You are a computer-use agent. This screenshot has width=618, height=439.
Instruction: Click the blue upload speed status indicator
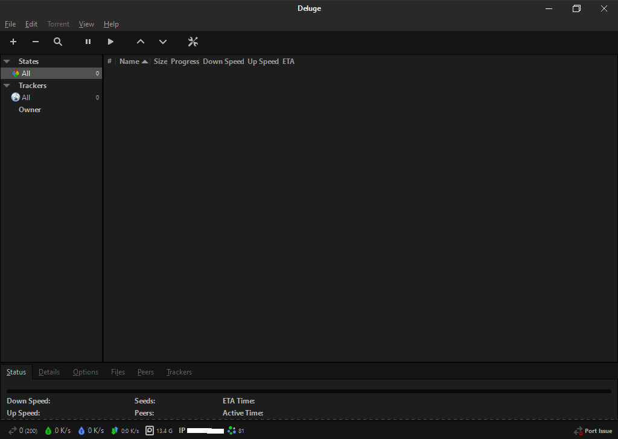coord(91,431)
